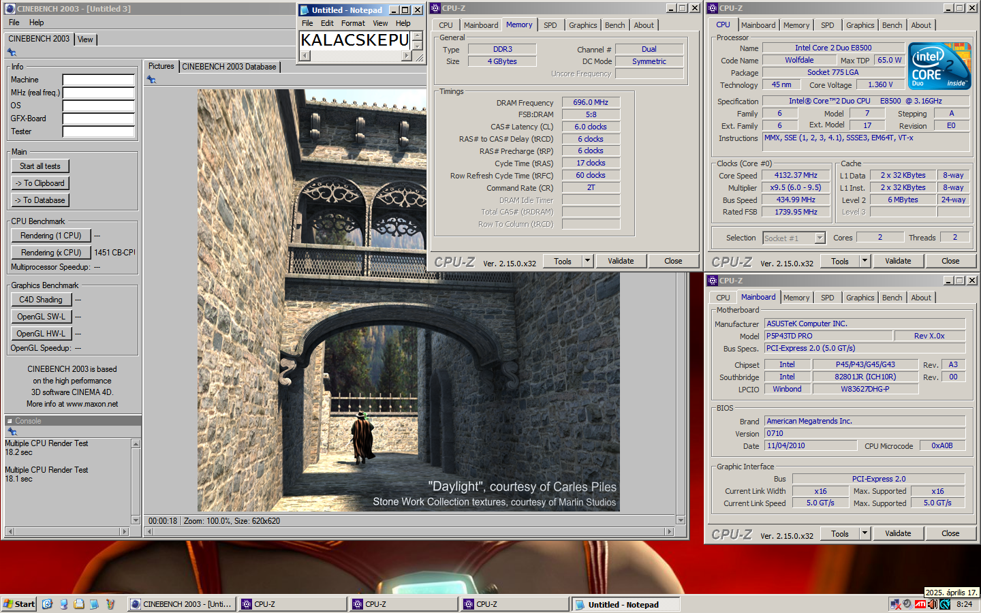Screen dimensions: 981x613
Task: Run Rendering (1 CPU) benchmark
Action: (51, 236)
